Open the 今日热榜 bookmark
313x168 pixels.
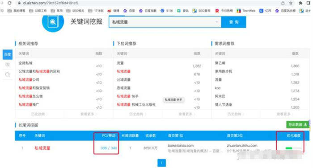tap(224, 11)
